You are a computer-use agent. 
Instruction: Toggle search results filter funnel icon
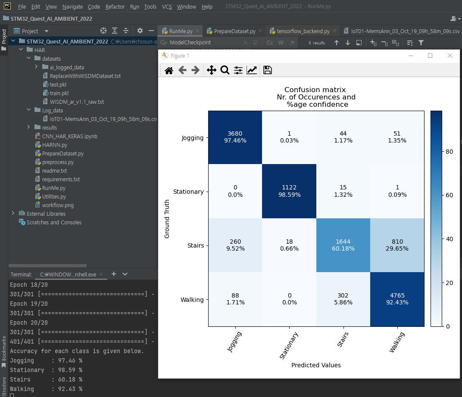[x=421, y=43]
